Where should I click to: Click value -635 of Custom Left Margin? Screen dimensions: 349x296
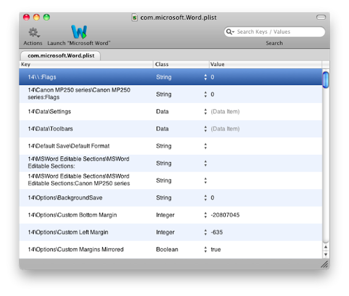[217, 232]
